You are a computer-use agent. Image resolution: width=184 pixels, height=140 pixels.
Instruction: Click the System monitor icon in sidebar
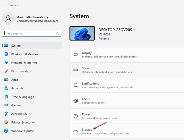pos(6,45)
